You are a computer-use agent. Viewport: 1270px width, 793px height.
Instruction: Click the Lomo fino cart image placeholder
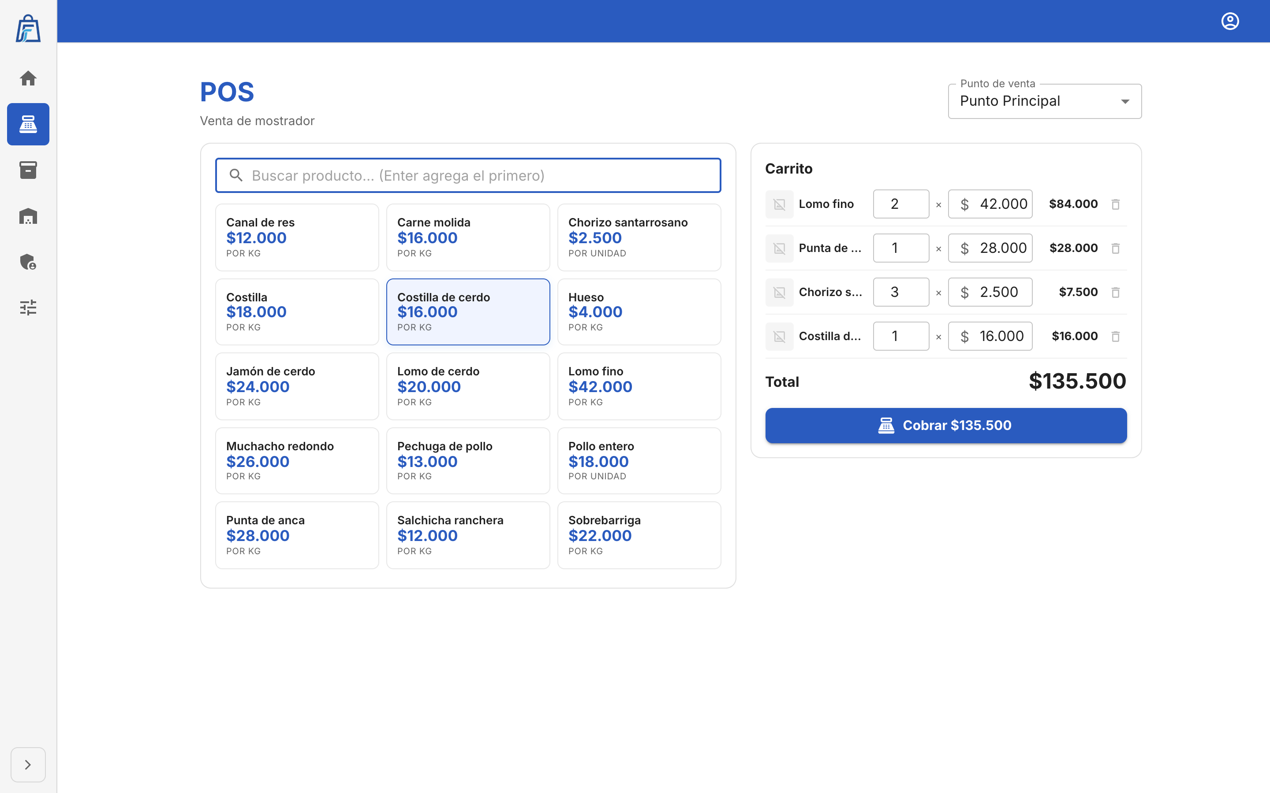[779, 204]
